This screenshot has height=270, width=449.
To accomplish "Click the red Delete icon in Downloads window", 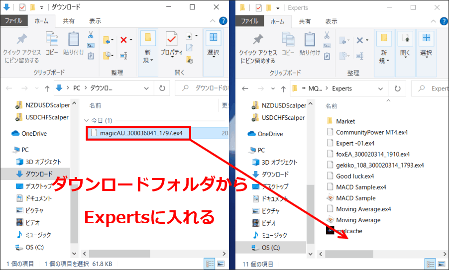I will (123, 40).
